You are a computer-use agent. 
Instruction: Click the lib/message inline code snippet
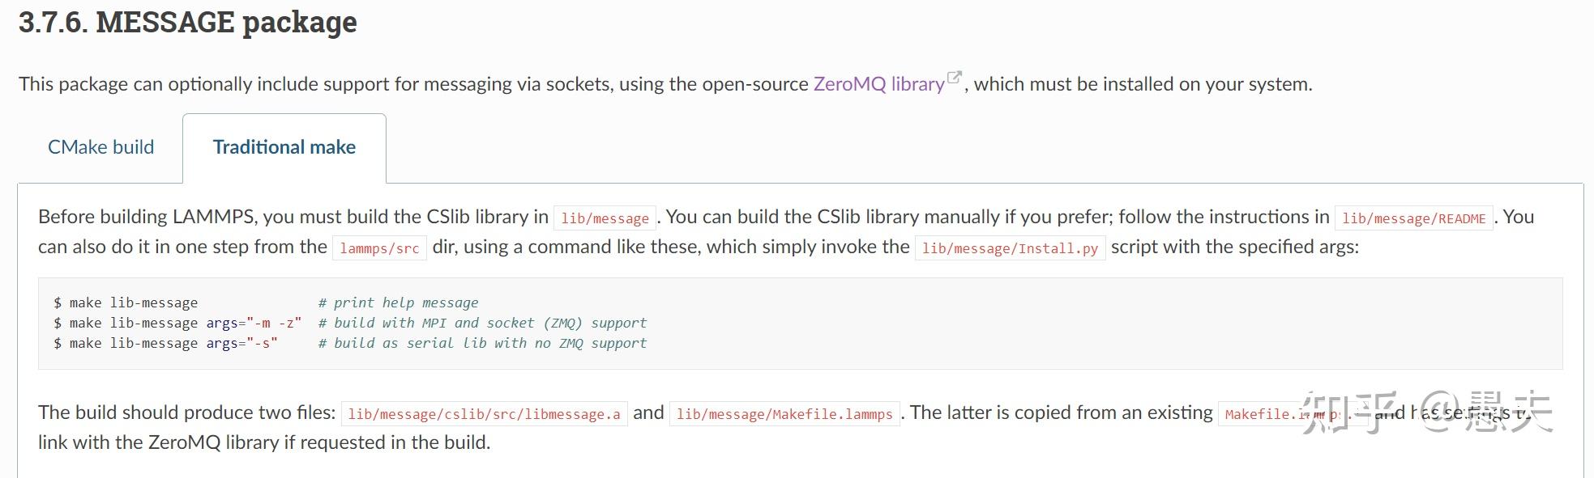(605, 218)
